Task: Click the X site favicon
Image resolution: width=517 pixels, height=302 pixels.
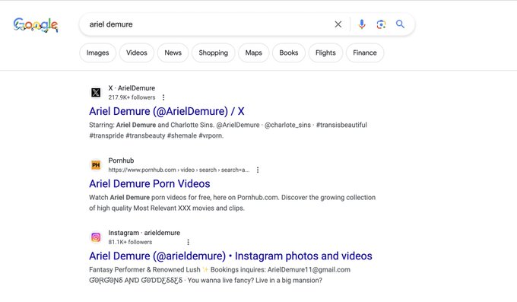Action: [96, 92]
